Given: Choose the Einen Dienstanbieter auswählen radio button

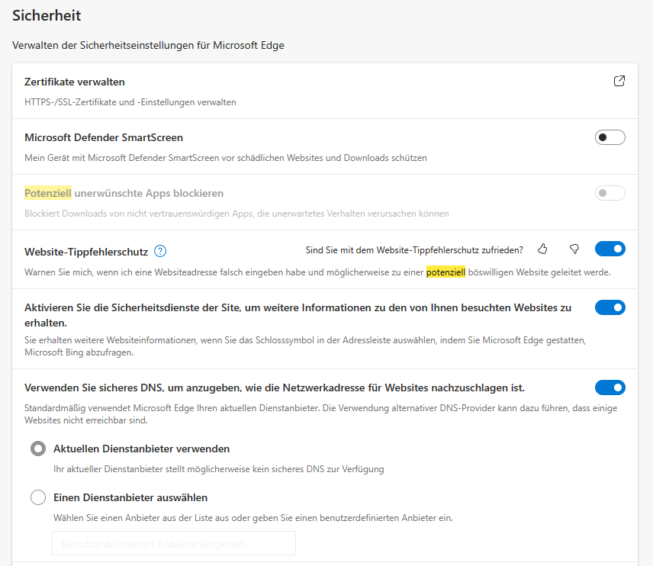Looking at the screenshot, I should [38, 498].
